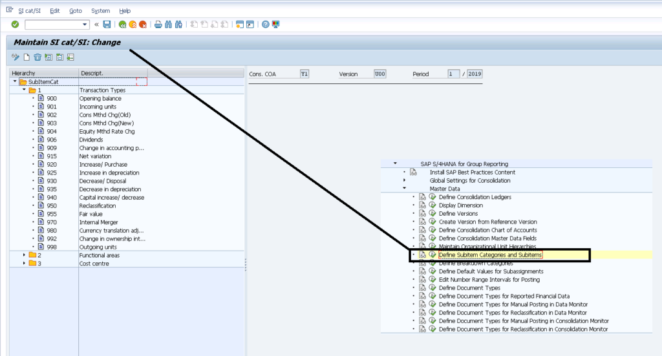Click the Create new document icon
Image resolution: width=662 pixels, height=356 pixels.
(x=27, y=57)
